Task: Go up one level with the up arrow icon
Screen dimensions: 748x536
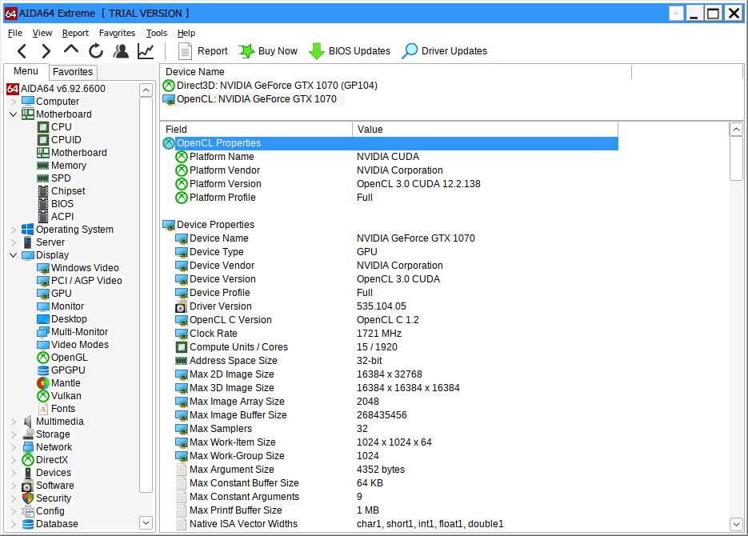Action: (71, 50)
